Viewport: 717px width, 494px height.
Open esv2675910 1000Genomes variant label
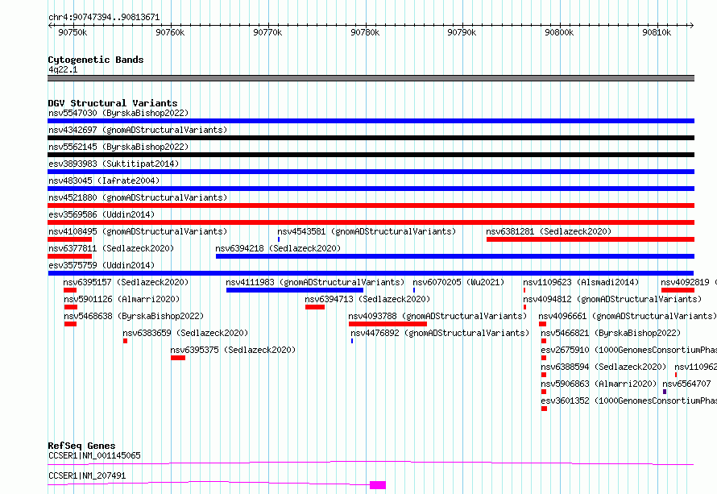pyautogui.click(x=628, y=350)
